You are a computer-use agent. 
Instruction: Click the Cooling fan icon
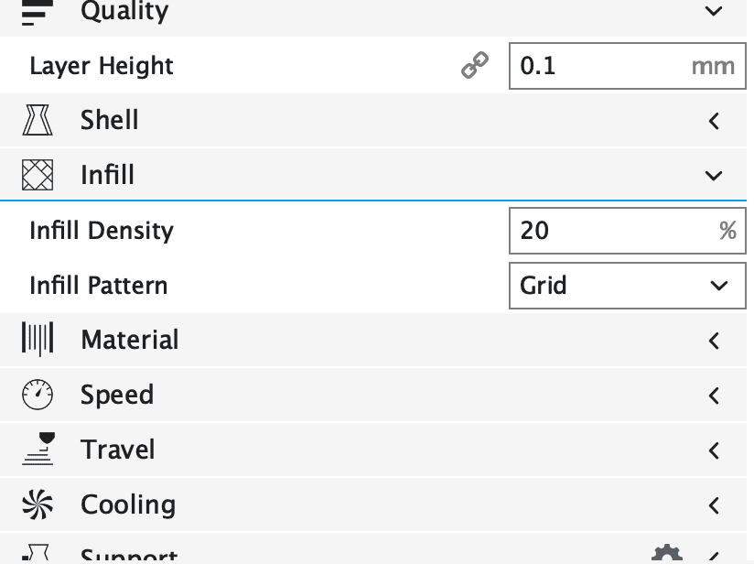[38, 504]
